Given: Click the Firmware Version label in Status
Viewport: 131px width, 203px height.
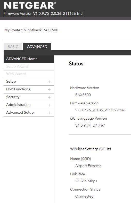Looking at the screenshot, I should [x=84, y=103].
